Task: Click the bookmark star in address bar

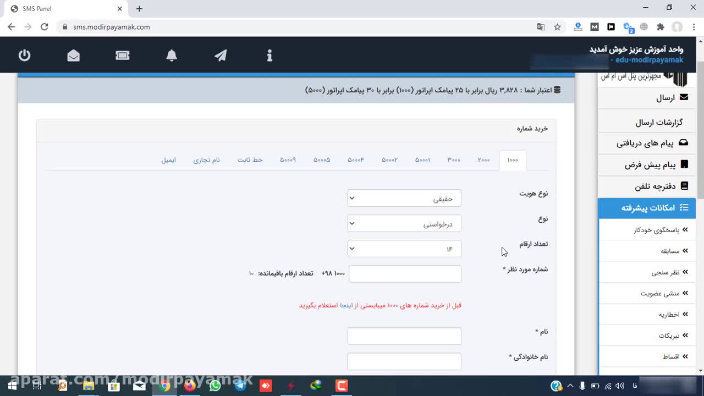Action: 557,27
